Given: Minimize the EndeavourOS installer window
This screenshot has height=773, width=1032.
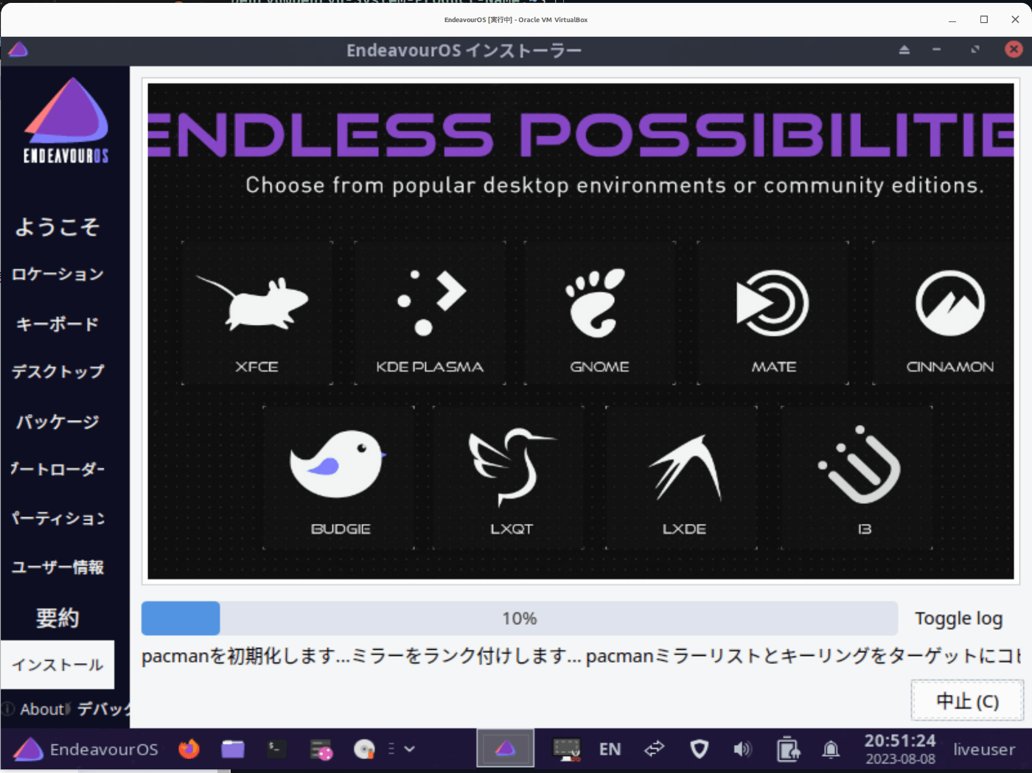Looking at the screenshot, I should point(936,50).
